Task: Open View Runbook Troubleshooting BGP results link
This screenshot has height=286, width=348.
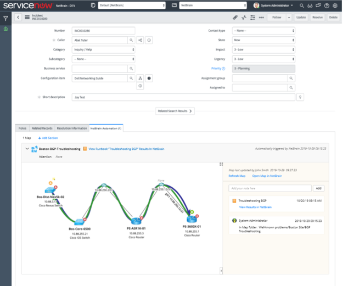Action: pyautogui.click(x=126, y=149)
